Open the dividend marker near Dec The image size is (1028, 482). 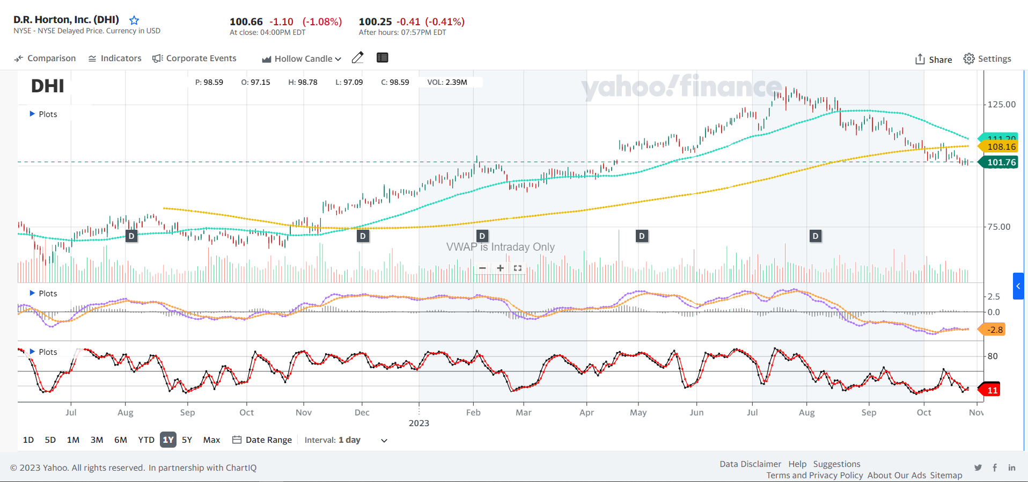point(363,236)
